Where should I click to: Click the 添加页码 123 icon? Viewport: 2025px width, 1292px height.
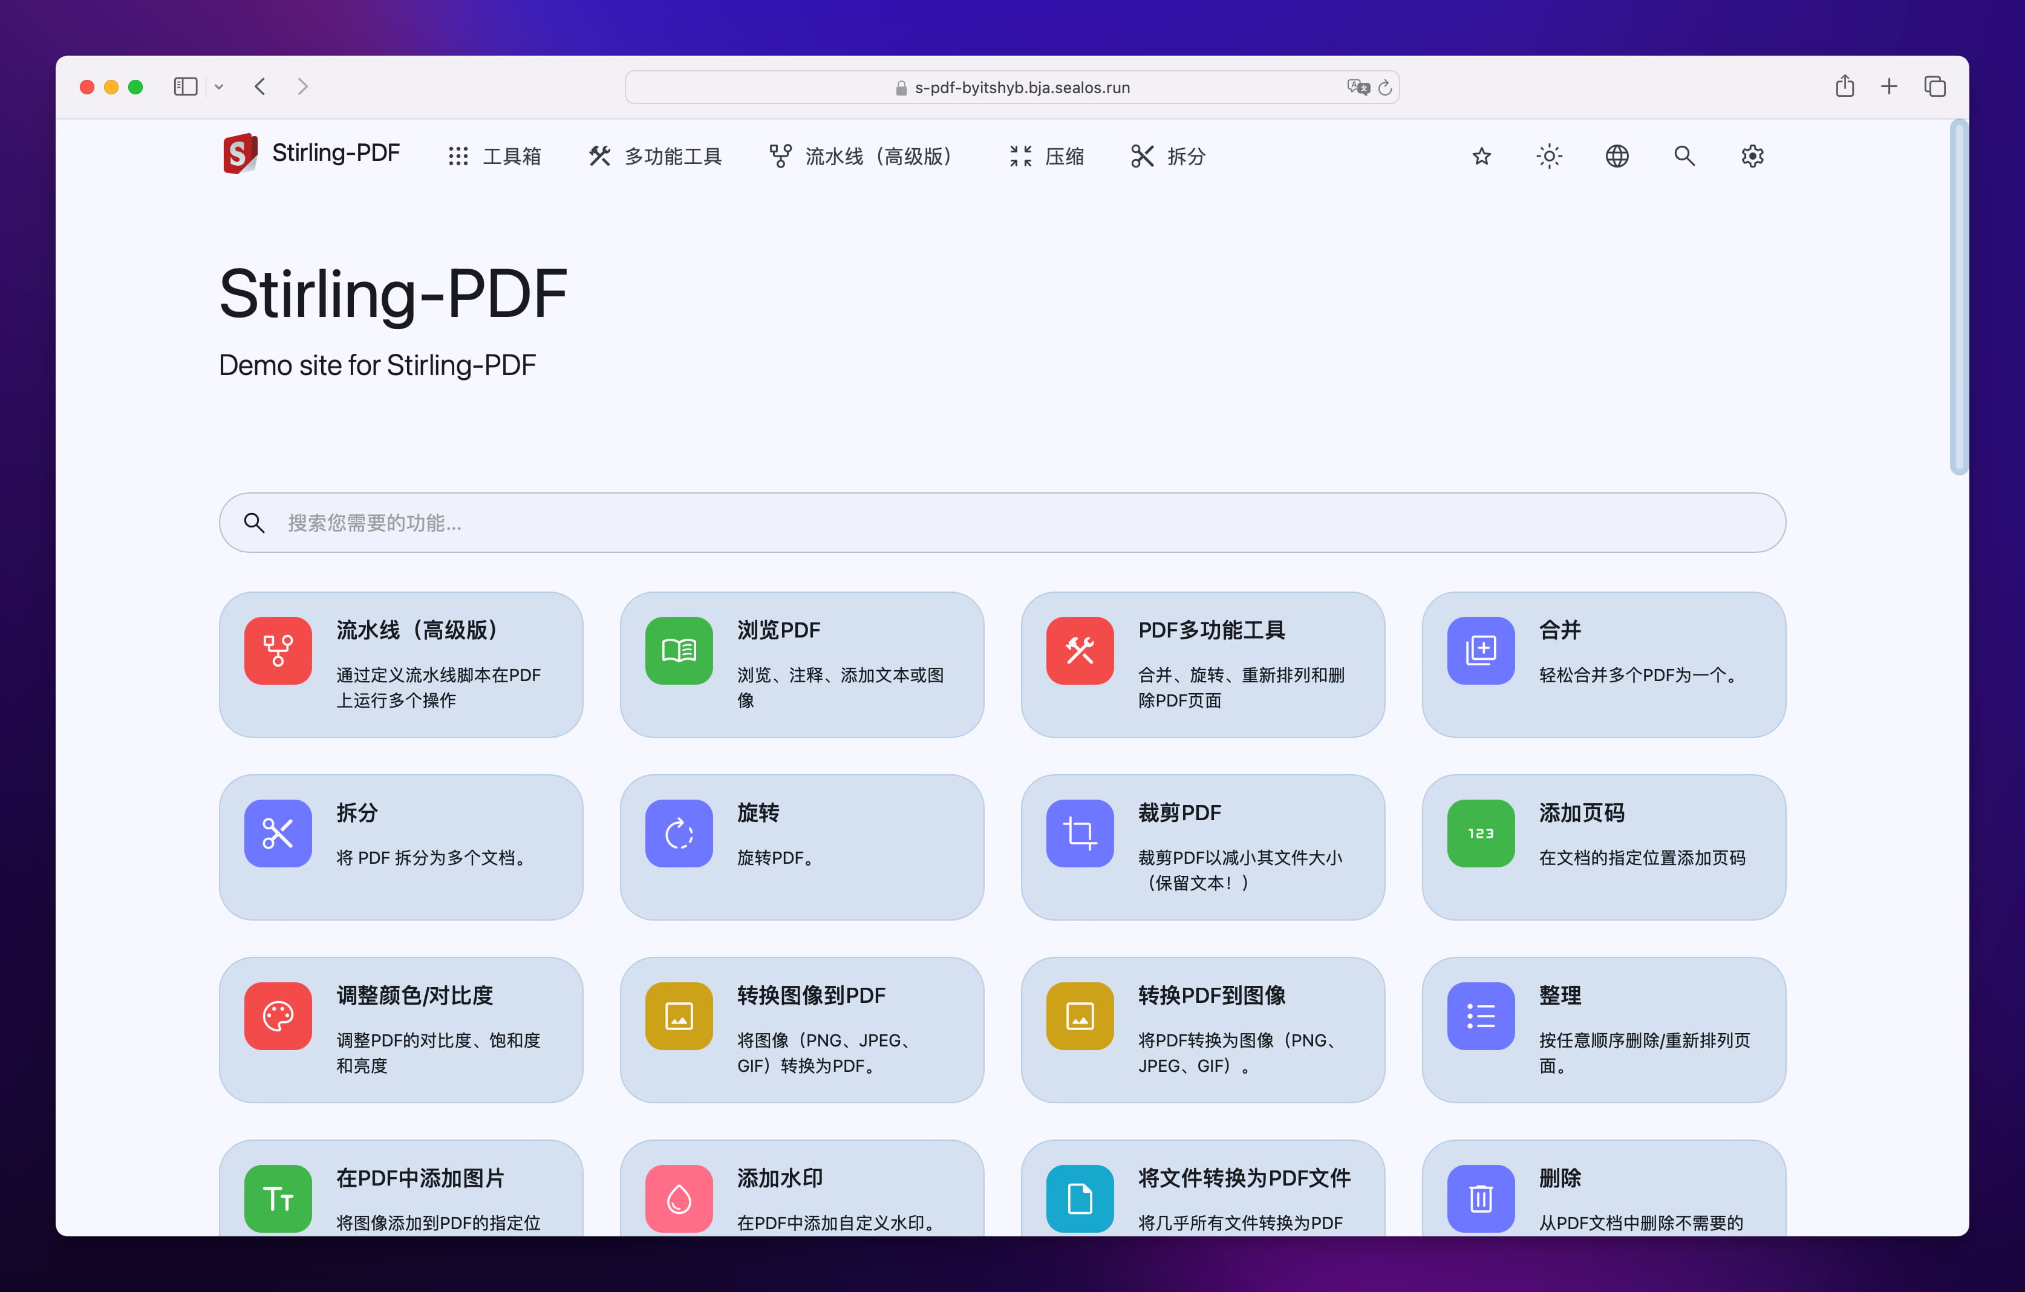1480,833
